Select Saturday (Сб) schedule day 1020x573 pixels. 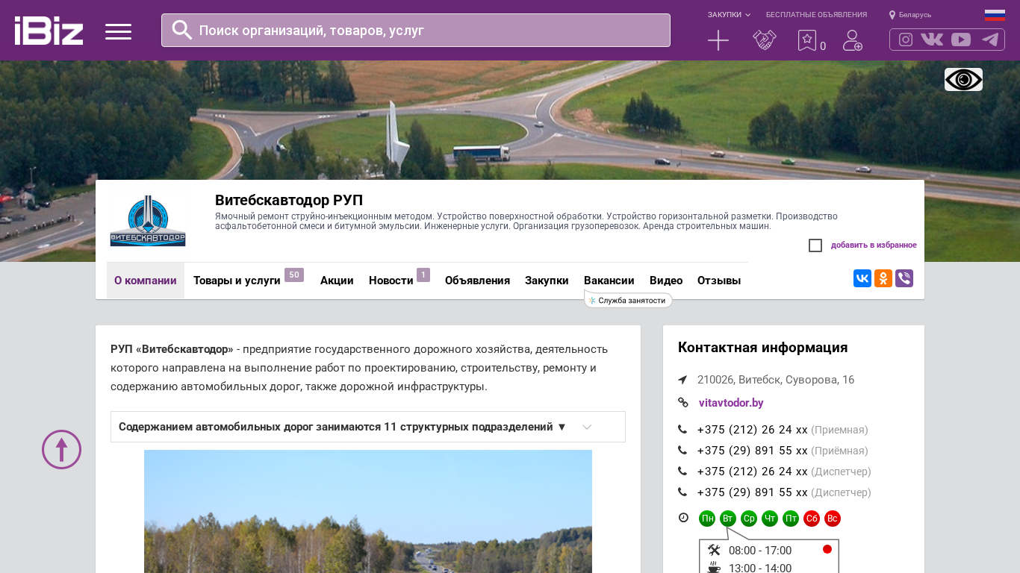[812, 519]
